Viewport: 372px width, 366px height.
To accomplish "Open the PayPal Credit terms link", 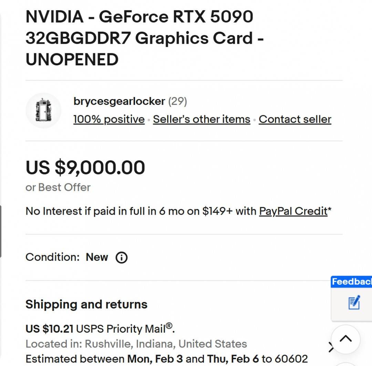I will [x=293, y=211].
